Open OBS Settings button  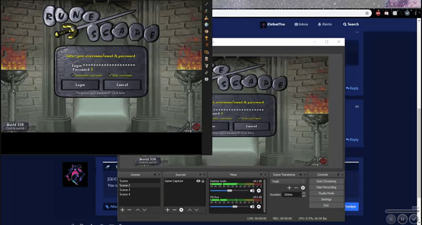tap(326, 199)
